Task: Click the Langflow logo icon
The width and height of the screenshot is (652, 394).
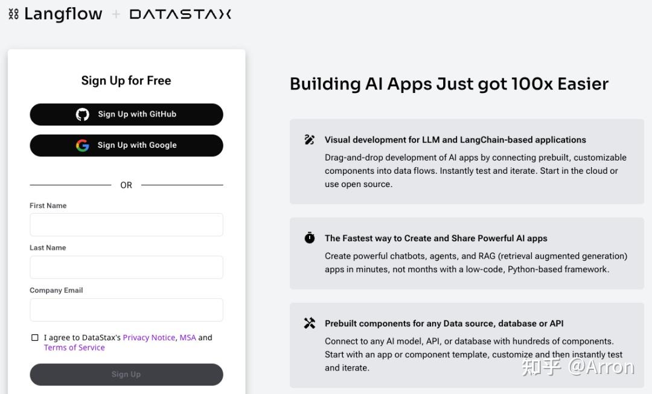Action: tap(13, 14)
